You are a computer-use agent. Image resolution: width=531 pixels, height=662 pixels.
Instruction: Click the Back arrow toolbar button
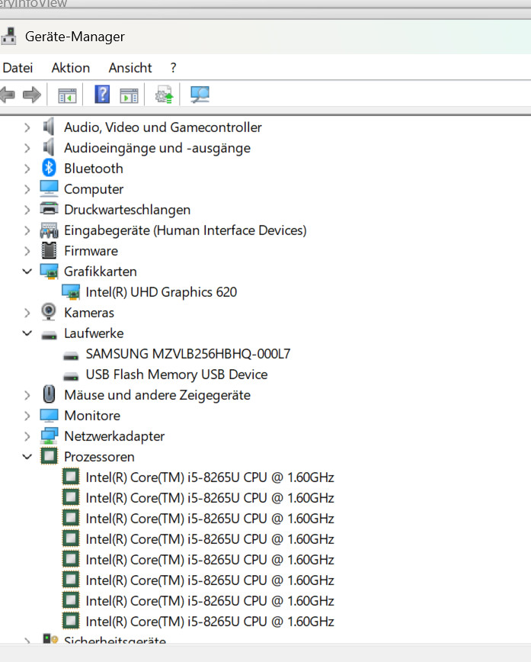point(7,95)
